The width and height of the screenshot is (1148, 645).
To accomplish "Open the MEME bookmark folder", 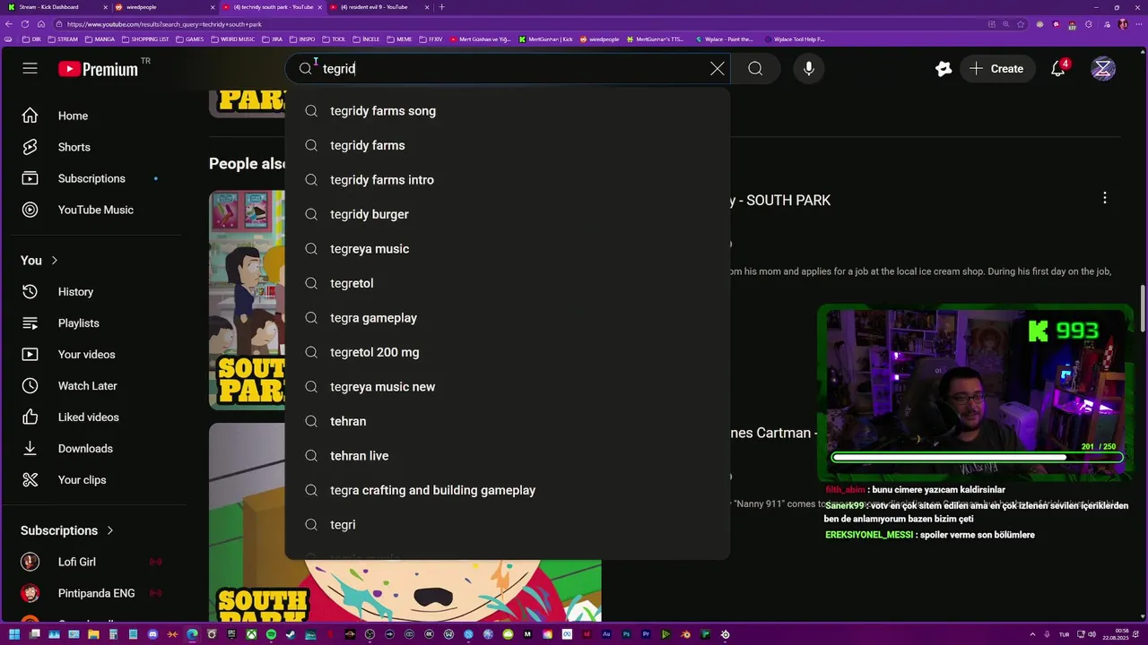I will (399, 39).
